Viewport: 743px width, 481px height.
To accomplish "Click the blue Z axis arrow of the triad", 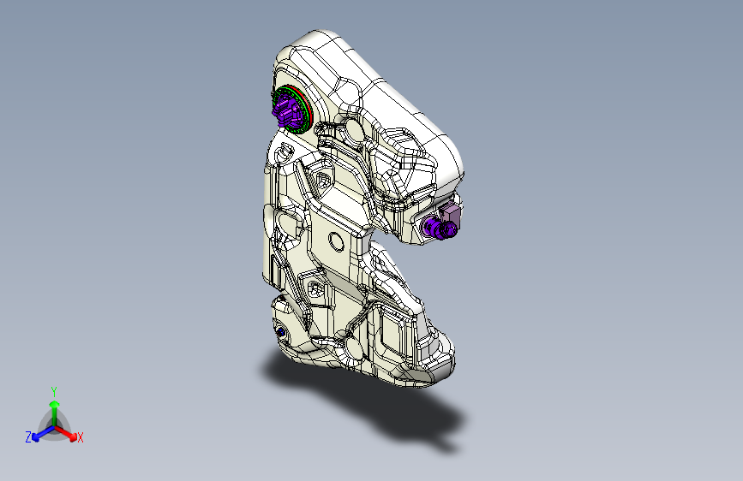I will [43, 433].
